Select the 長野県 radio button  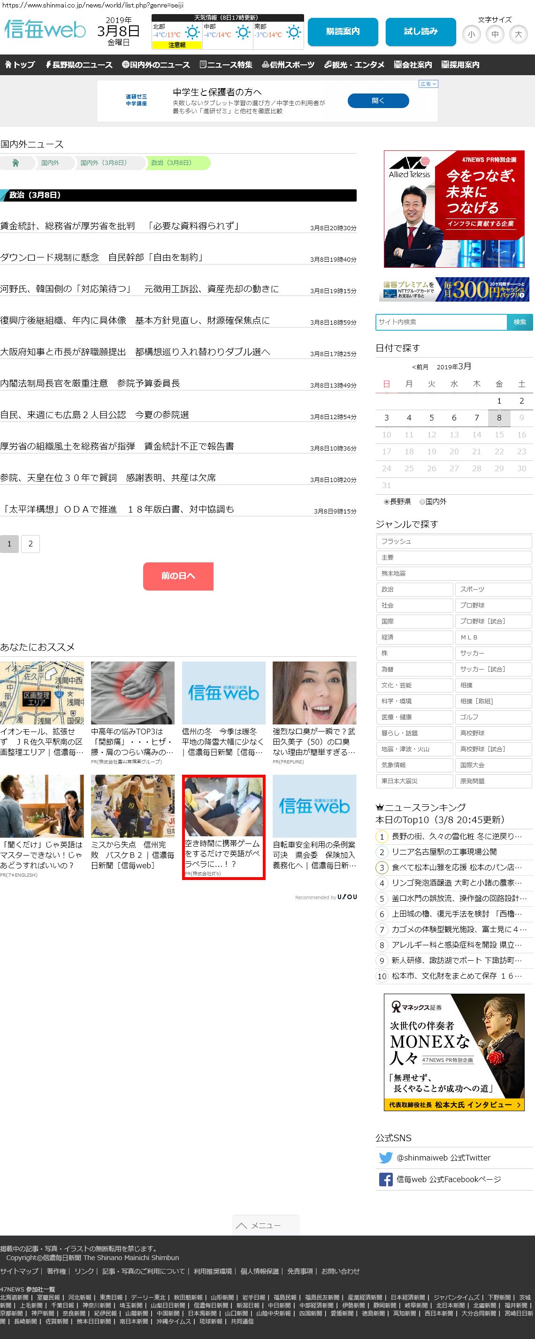pyautogui.click(x=386, y=502)
